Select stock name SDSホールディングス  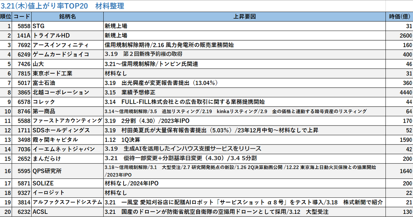point(67,130)
